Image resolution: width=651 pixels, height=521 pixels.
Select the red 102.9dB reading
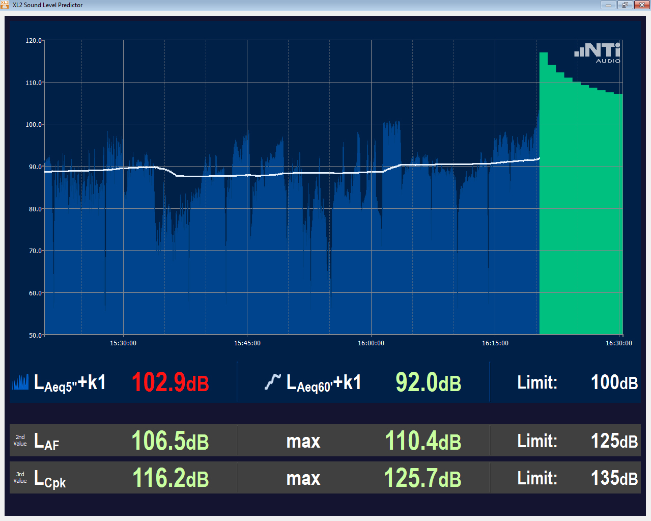[x=170, y=382]
